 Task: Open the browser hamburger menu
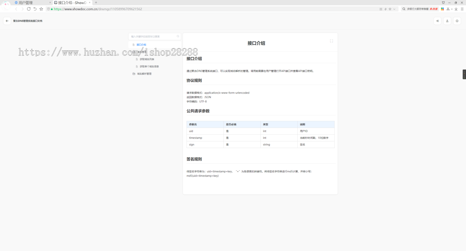(462, 9)
